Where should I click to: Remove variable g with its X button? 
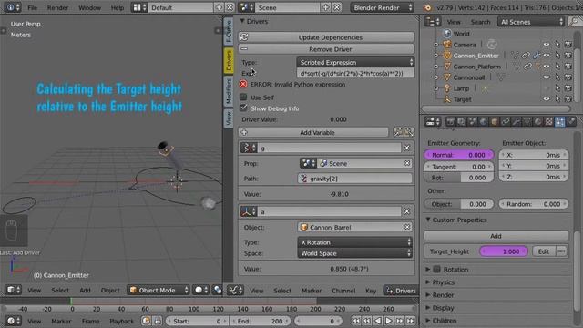[407, 148]
